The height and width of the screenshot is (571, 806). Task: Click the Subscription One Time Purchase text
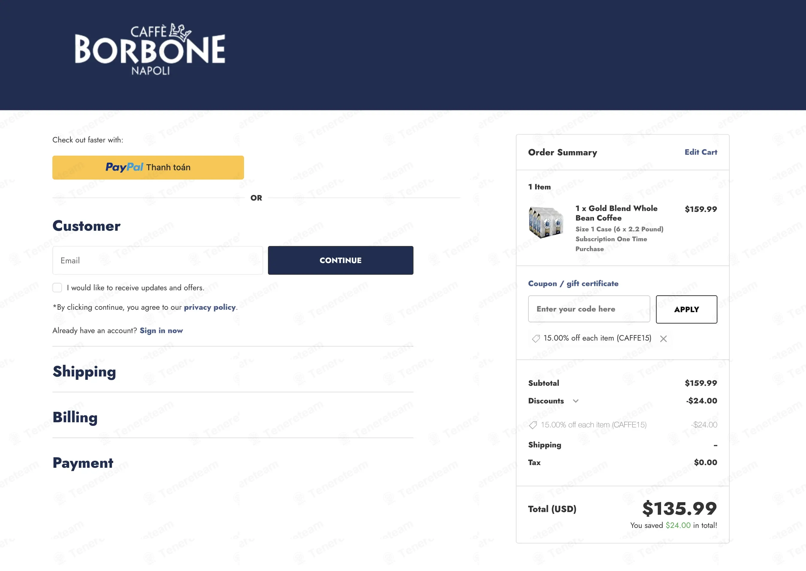click(611, 244)
